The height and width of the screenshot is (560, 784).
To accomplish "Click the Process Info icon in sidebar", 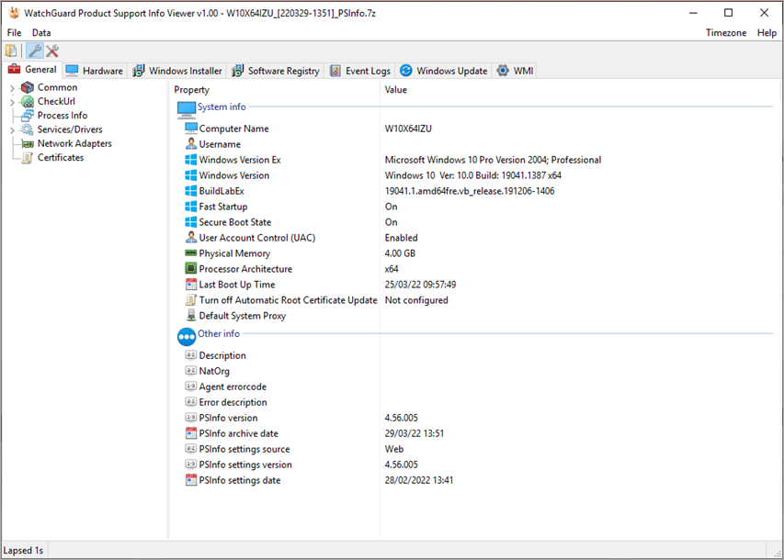I will click(28, 115).
